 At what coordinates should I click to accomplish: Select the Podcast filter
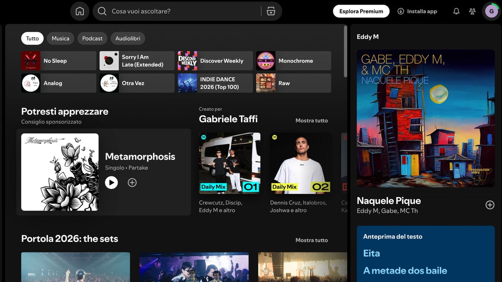(x=92, y=38)
